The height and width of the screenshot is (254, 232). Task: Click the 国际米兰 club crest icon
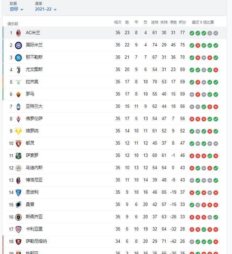pyautogui.click(x=18, y=45)
